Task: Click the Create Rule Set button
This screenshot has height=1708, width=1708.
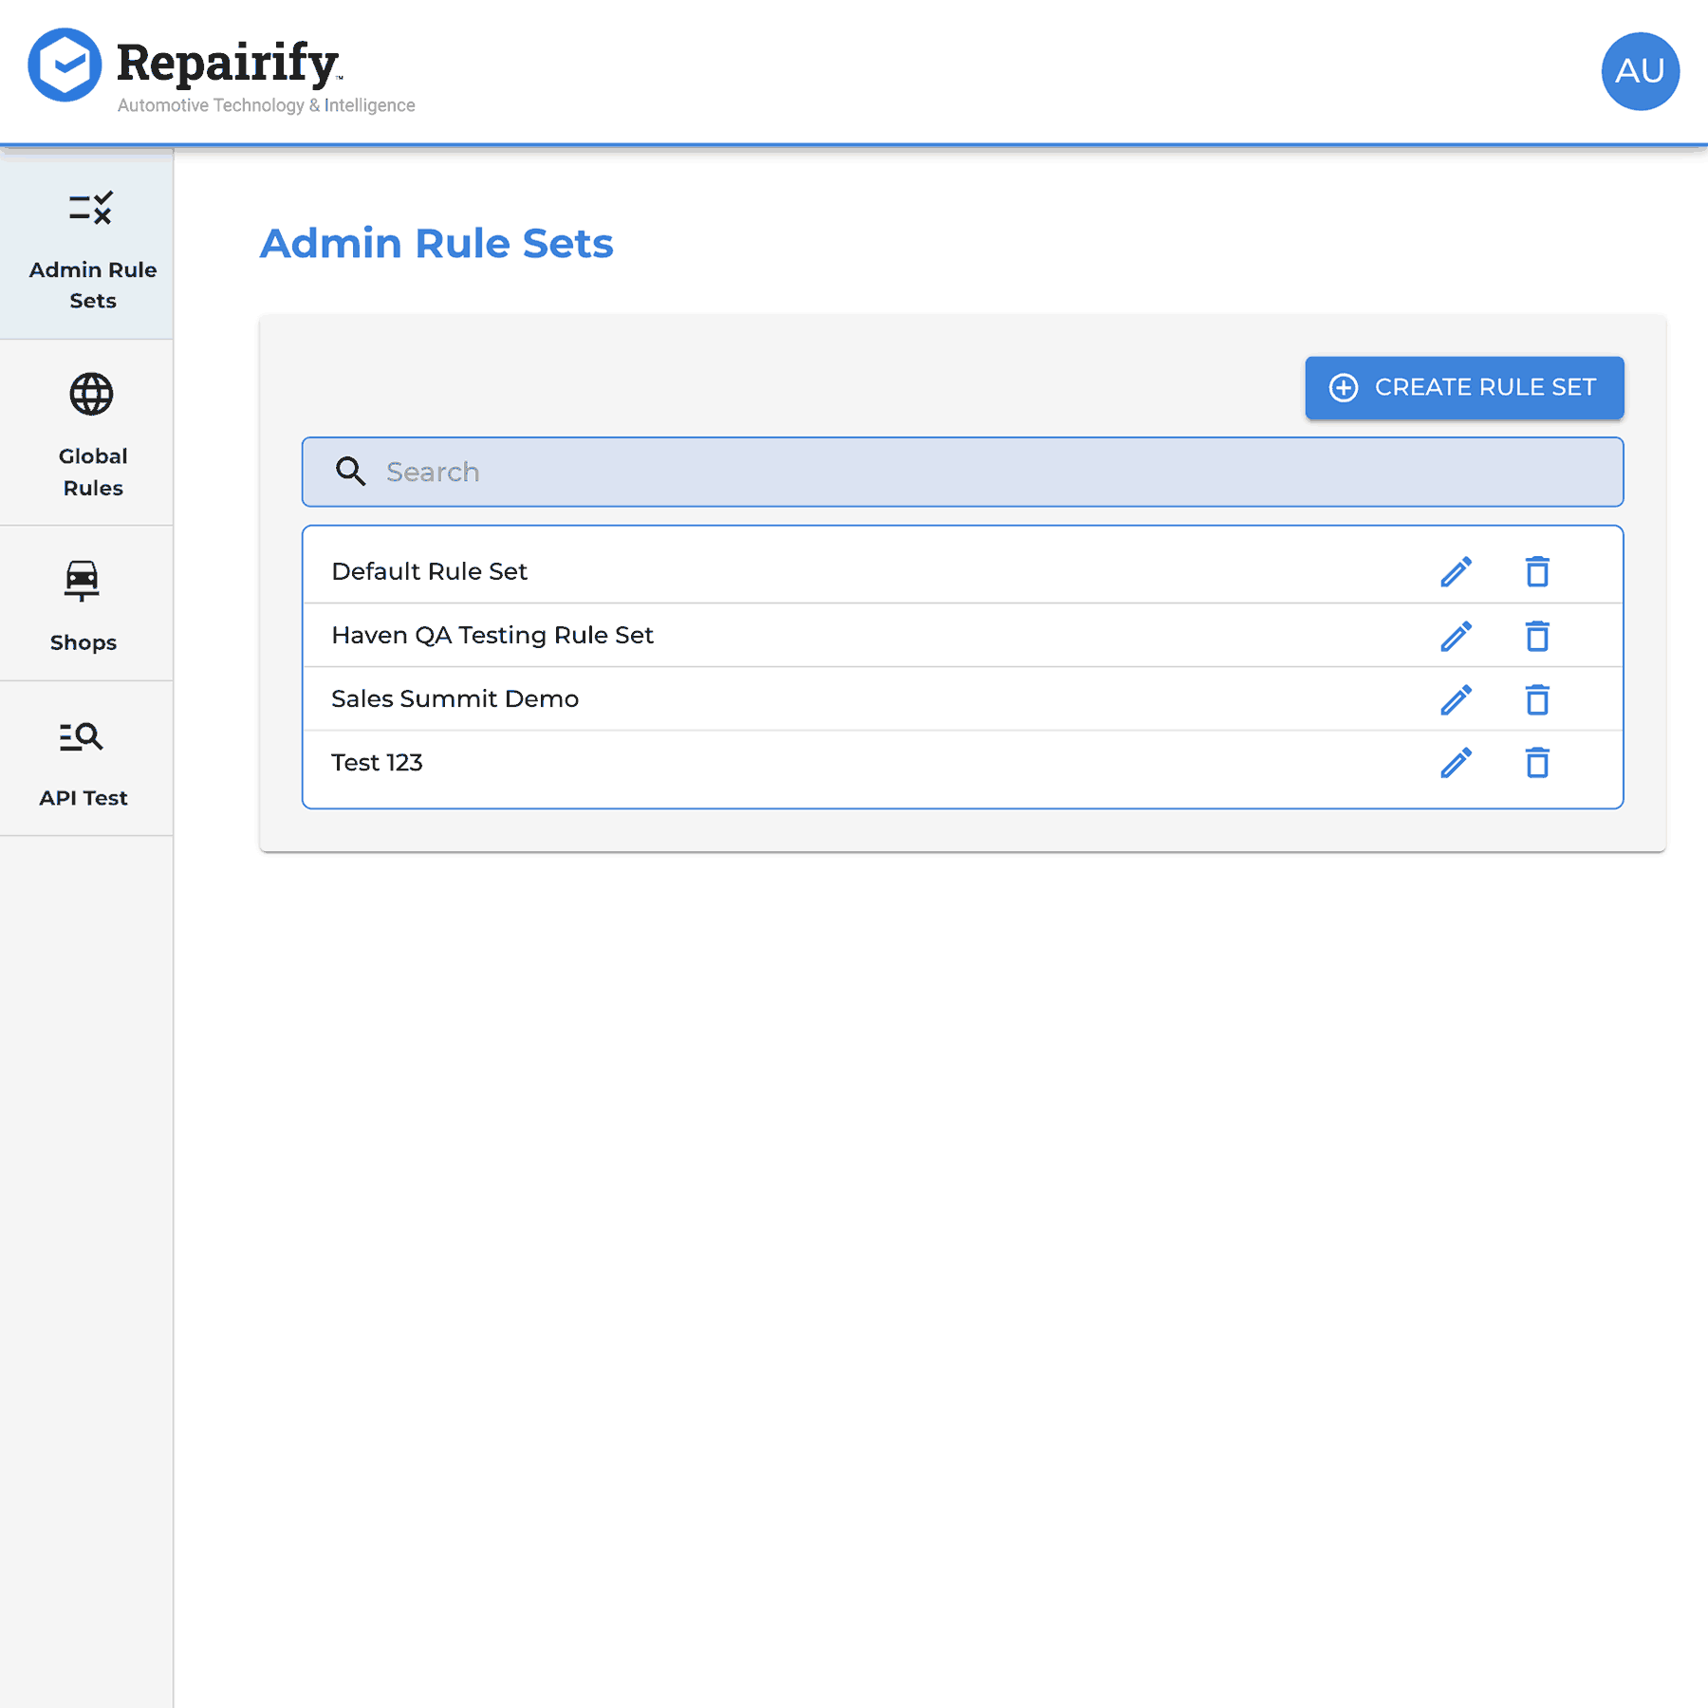Action: [1464, 387]
